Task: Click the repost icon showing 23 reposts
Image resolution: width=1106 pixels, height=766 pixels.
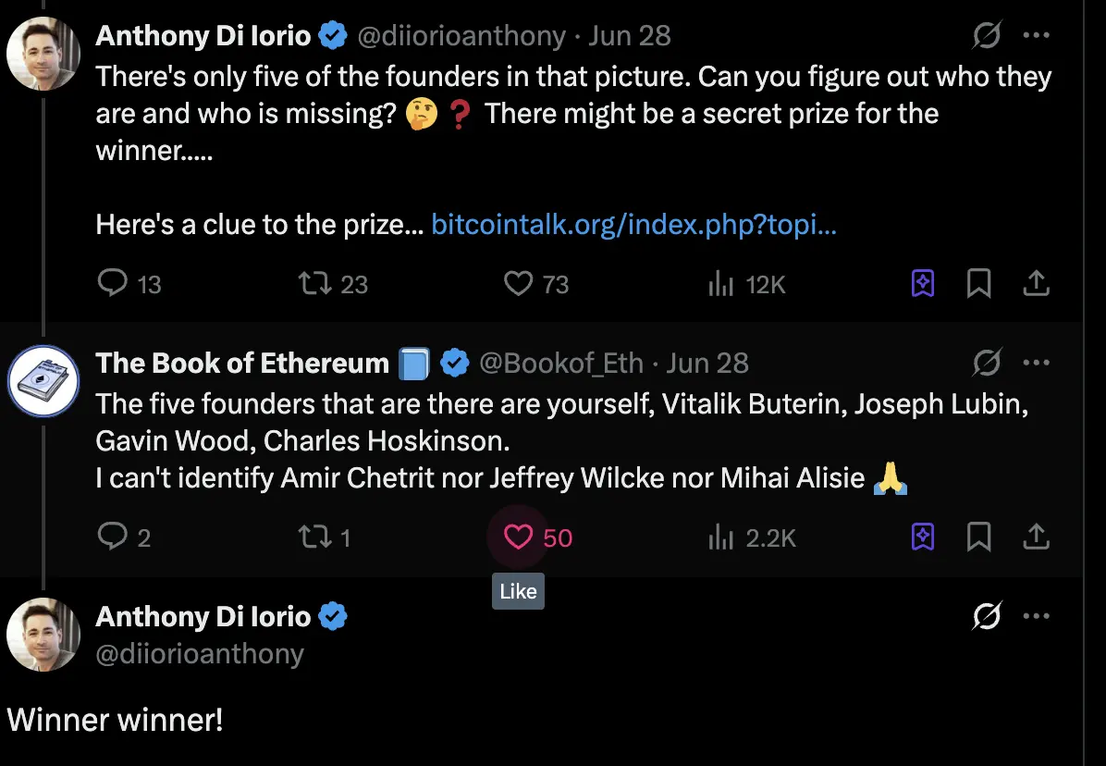Action: point(314,284)
